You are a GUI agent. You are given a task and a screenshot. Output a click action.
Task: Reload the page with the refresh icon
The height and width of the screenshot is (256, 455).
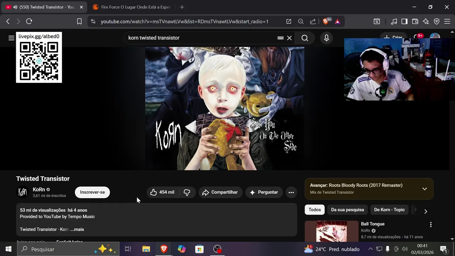click(29, 21)
